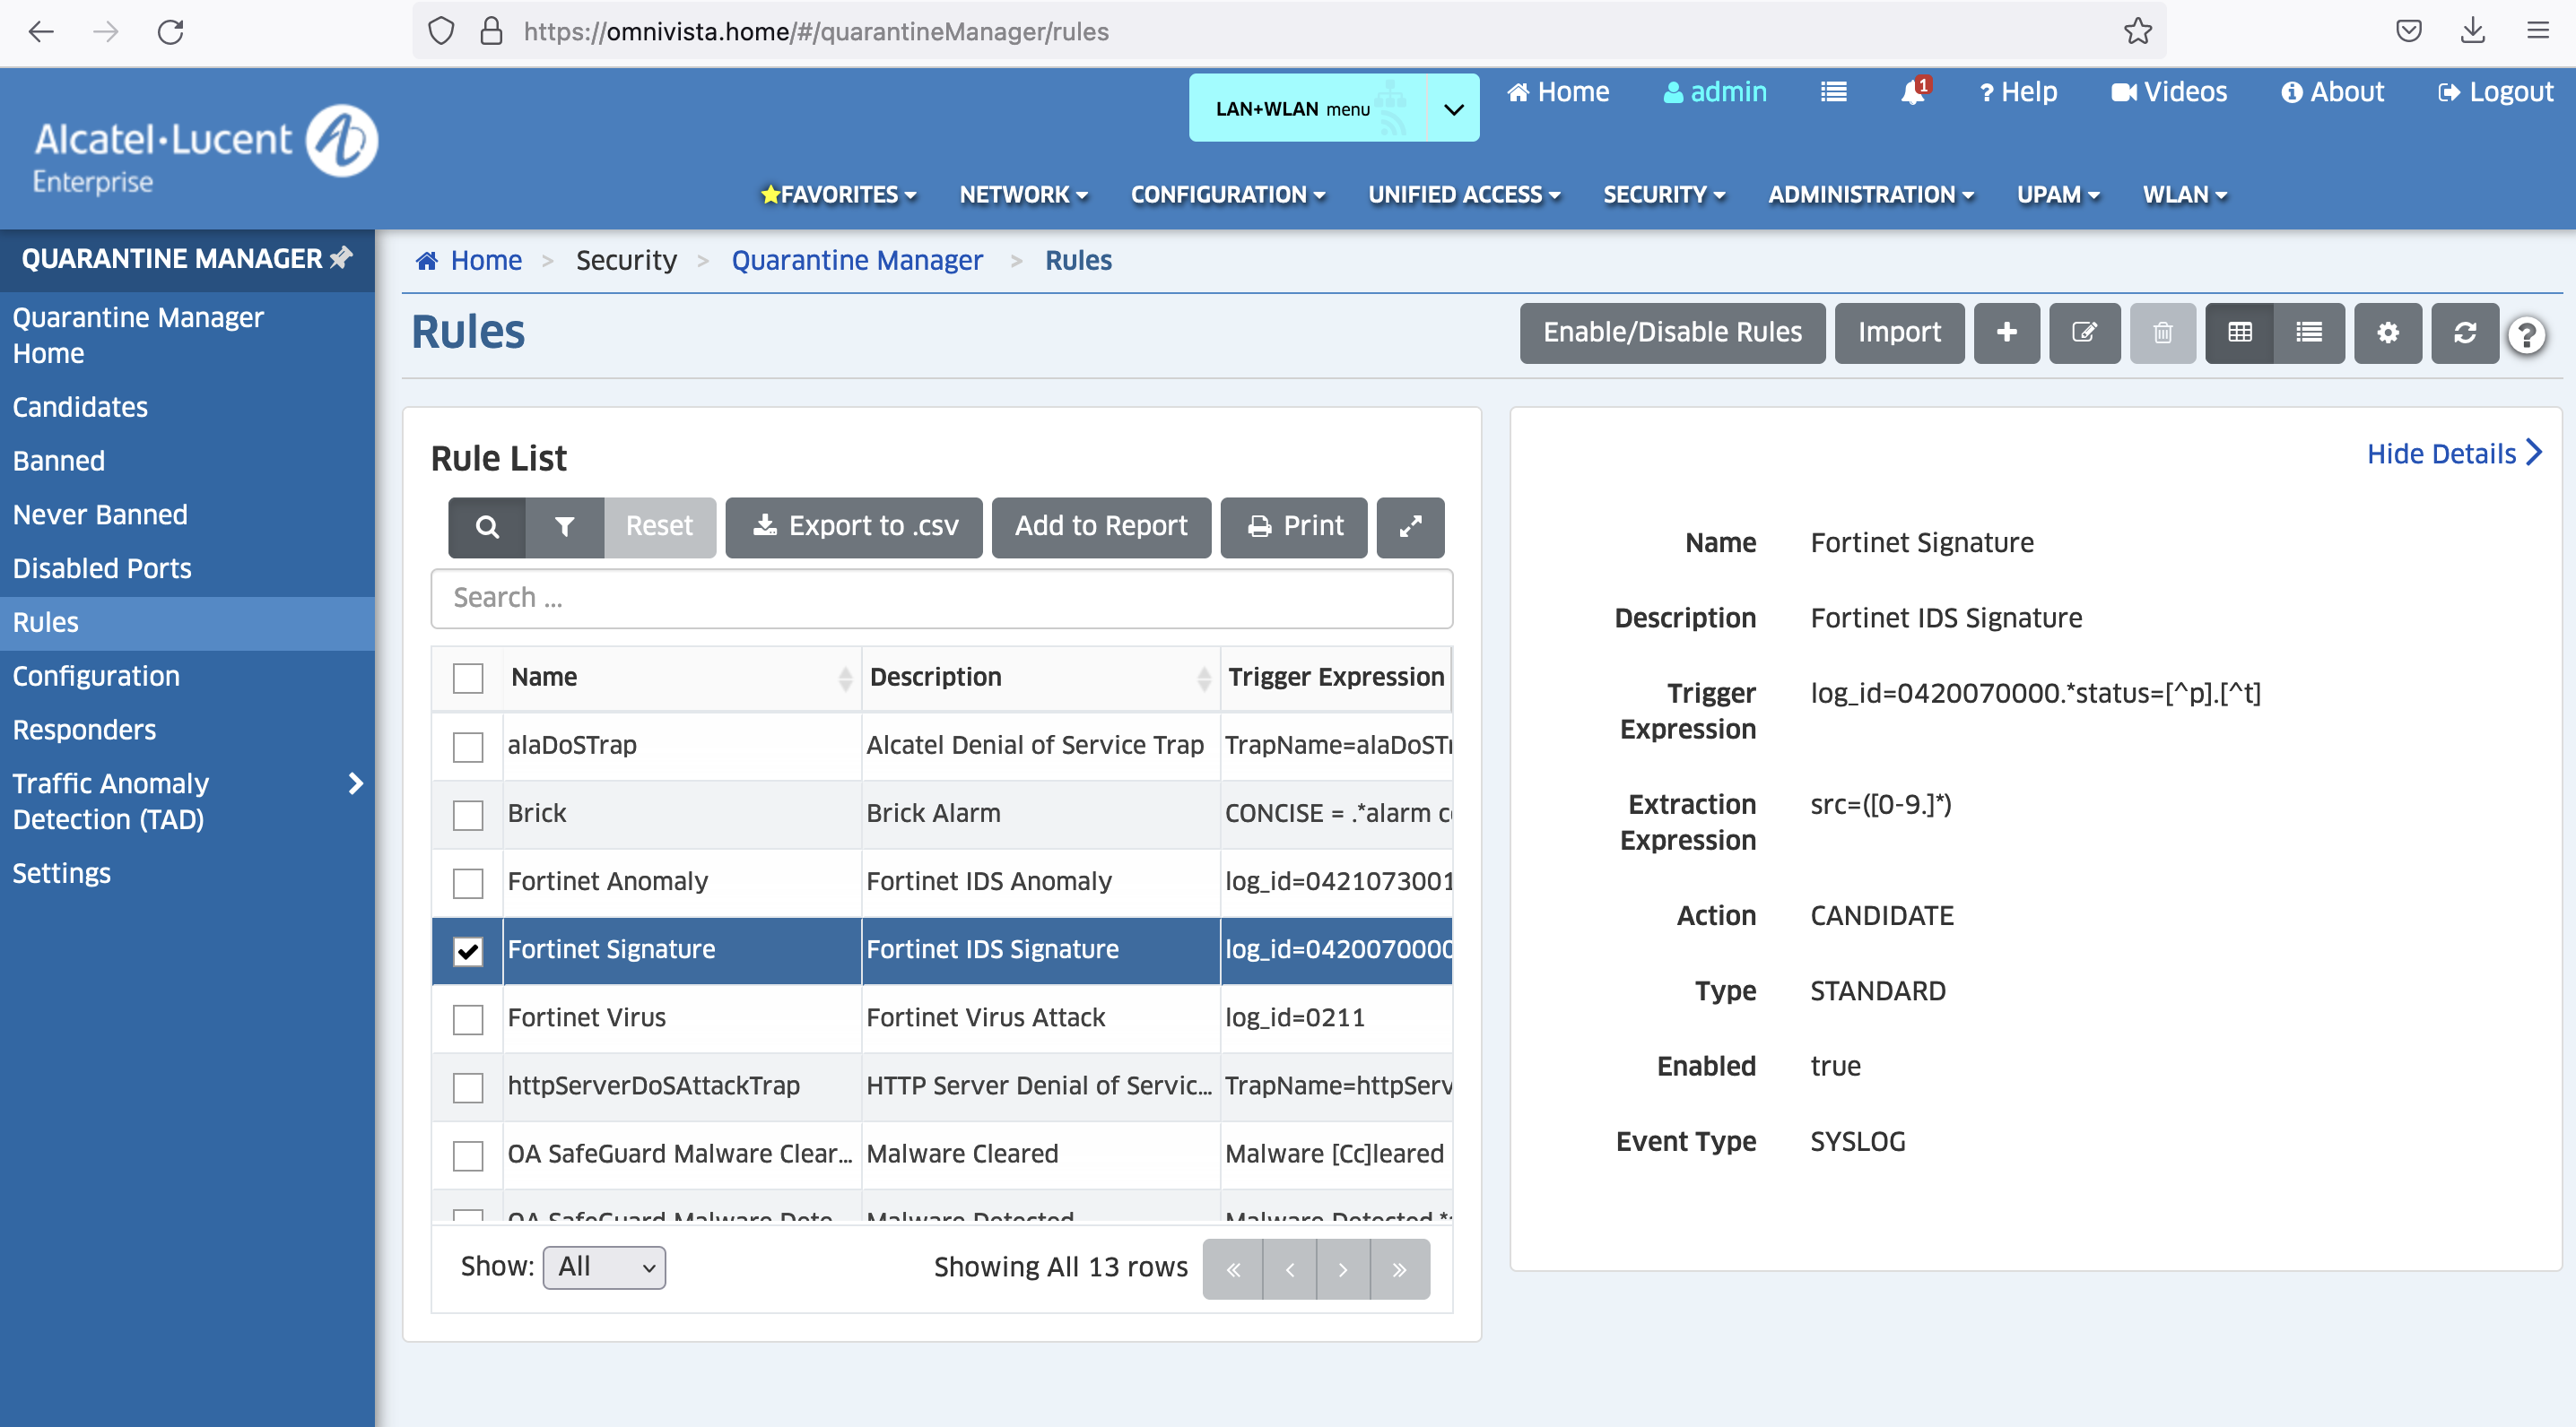2576x1427 pixels.
Task: Uncheck the Fortinet Signature row checkbox
Action: point(467,950)
